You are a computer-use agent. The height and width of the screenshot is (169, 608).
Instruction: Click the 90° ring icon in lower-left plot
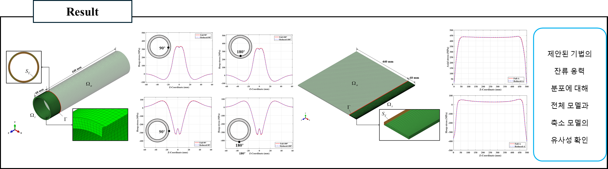[158, 130]
